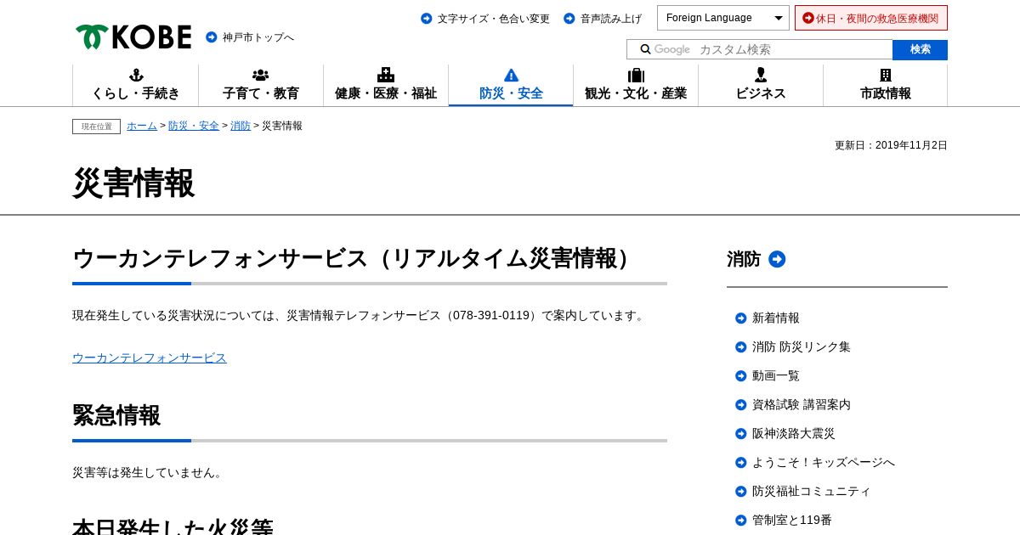This screenshot has width=1020, height=535.
Task: Click the 災害等は発生していません。 text
Action: [150, 472]
